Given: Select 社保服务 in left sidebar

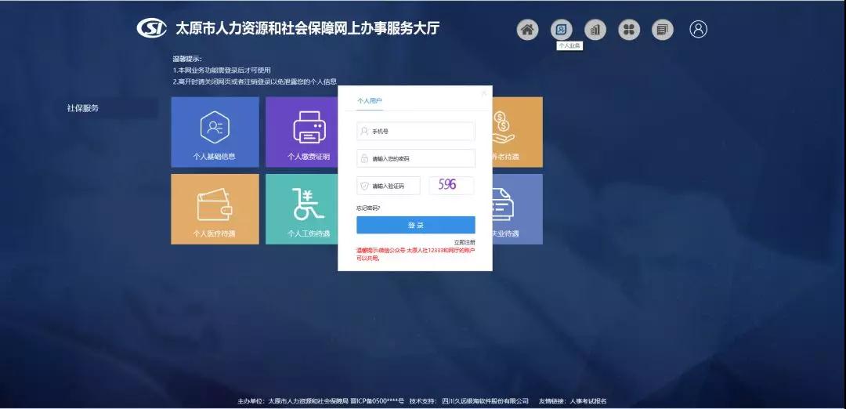Looking at the screenshot, I should tap(83, 108).
